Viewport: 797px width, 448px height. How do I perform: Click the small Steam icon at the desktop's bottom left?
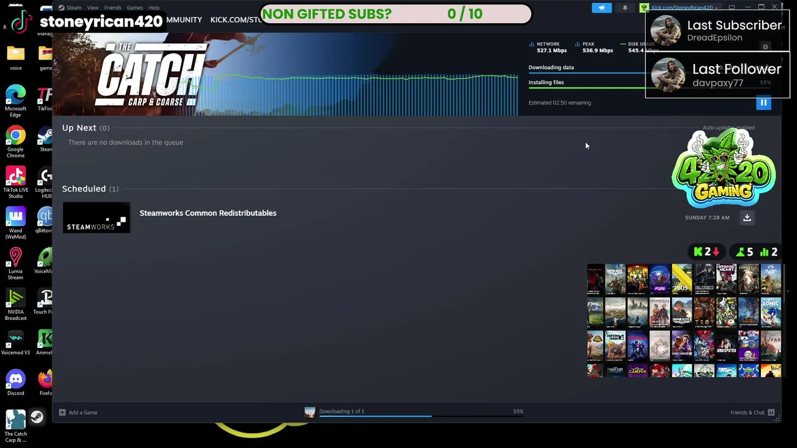coord(37,418)
